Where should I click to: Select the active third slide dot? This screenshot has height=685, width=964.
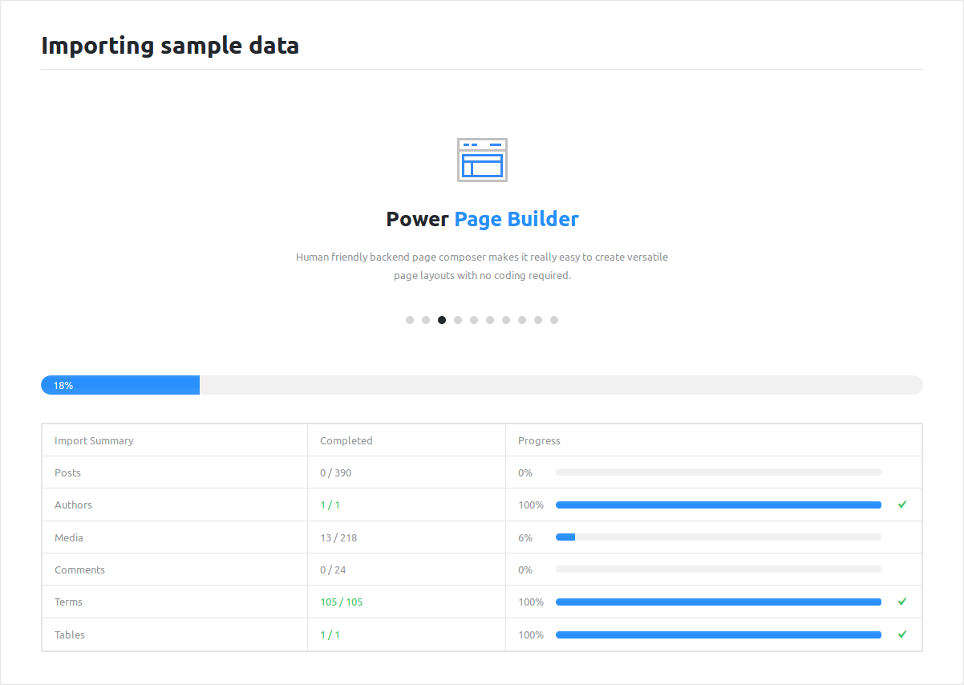[442, 320]
